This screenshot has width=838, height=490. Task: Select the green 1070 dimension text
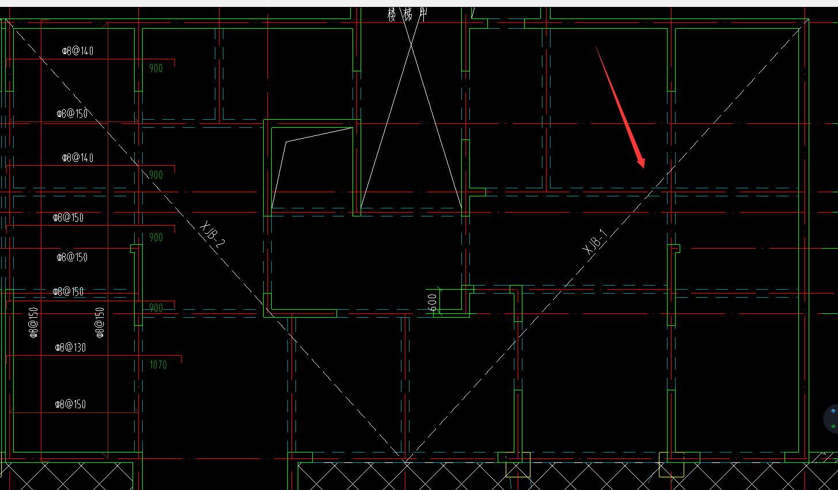tap(158, 364)
